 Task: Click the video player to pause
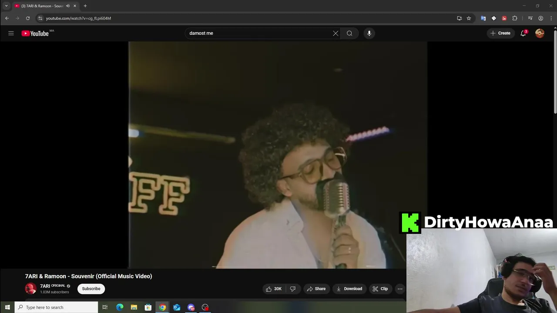(278, 155)
